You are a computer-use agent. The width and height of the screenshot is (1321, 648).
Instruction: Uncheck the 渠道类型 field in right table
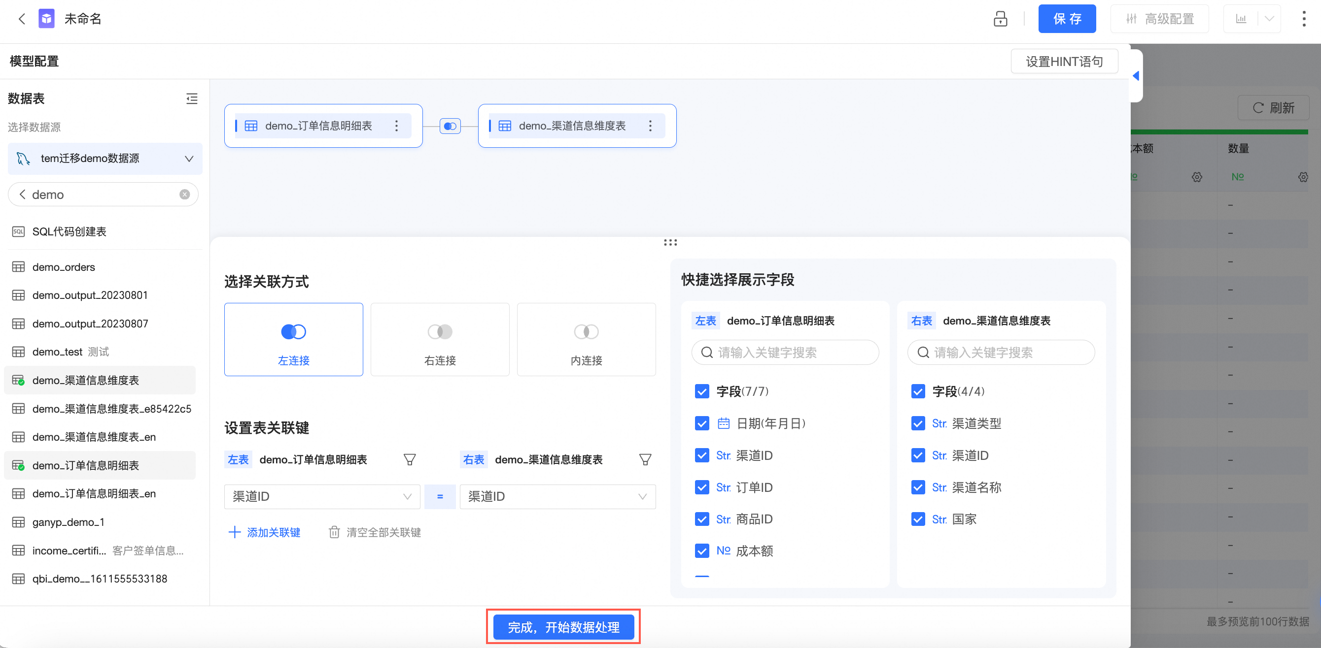click(x=917, y=423)
